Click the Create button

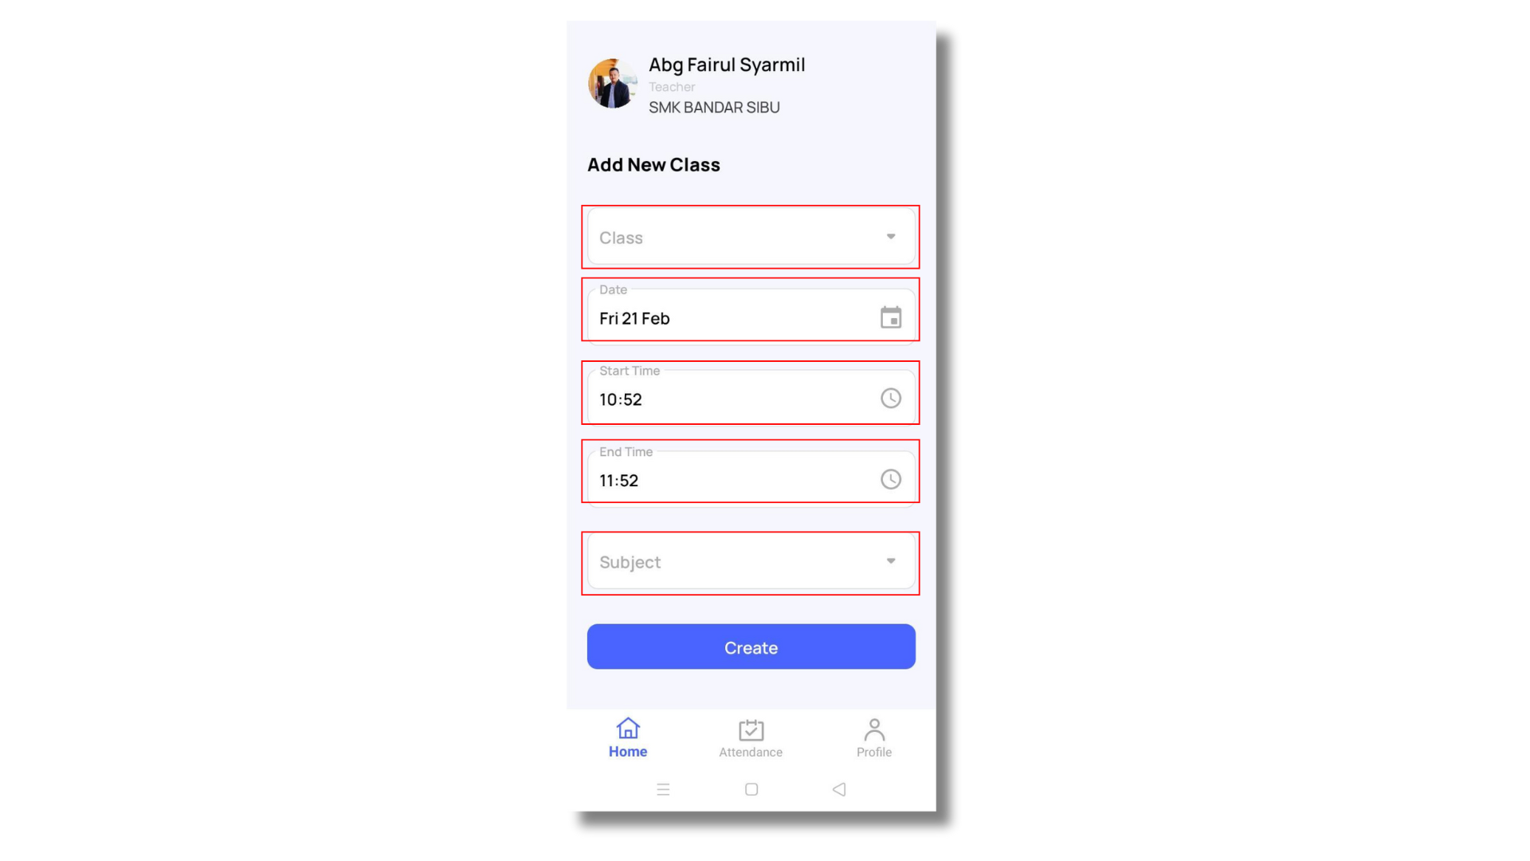point(751,647)
